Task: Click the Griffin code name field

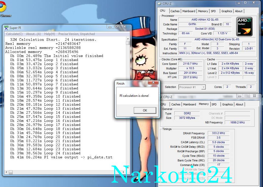Action: click(x=192, y=24)
